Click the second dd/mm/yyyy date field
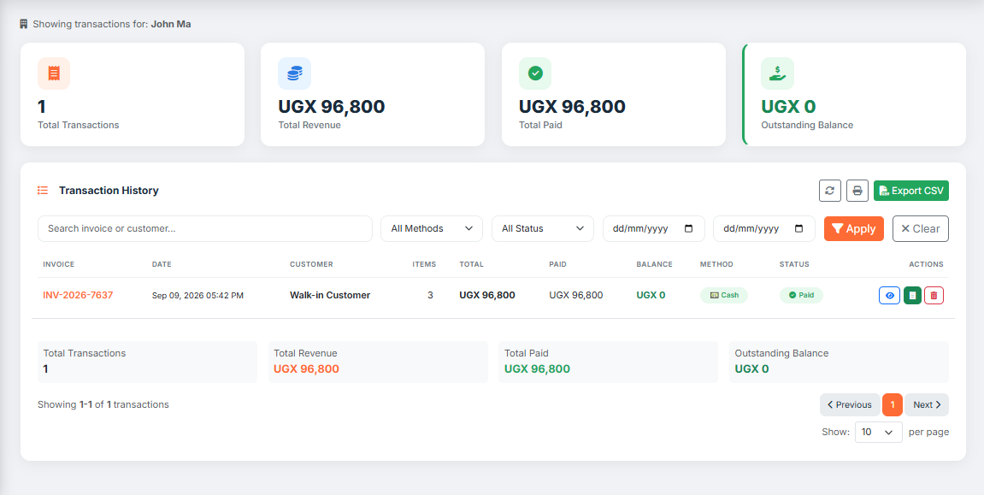984x495 pixels. point(764,229)
